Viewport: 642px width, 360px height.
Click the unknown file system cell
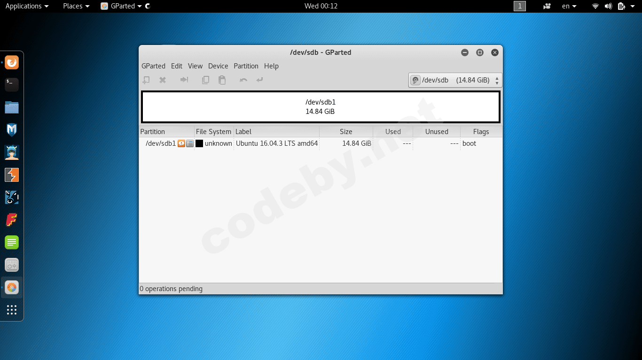coord(219,143)
